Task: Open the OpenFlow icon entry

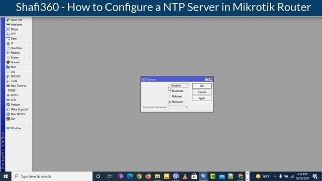Action: [8, 48]
